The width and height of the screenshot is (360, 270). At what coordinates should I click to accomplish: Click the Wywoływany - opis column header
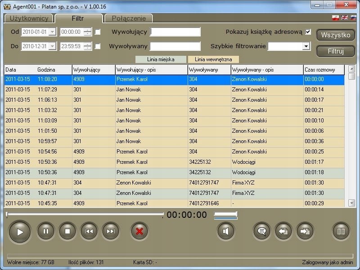tap(267, 70)
